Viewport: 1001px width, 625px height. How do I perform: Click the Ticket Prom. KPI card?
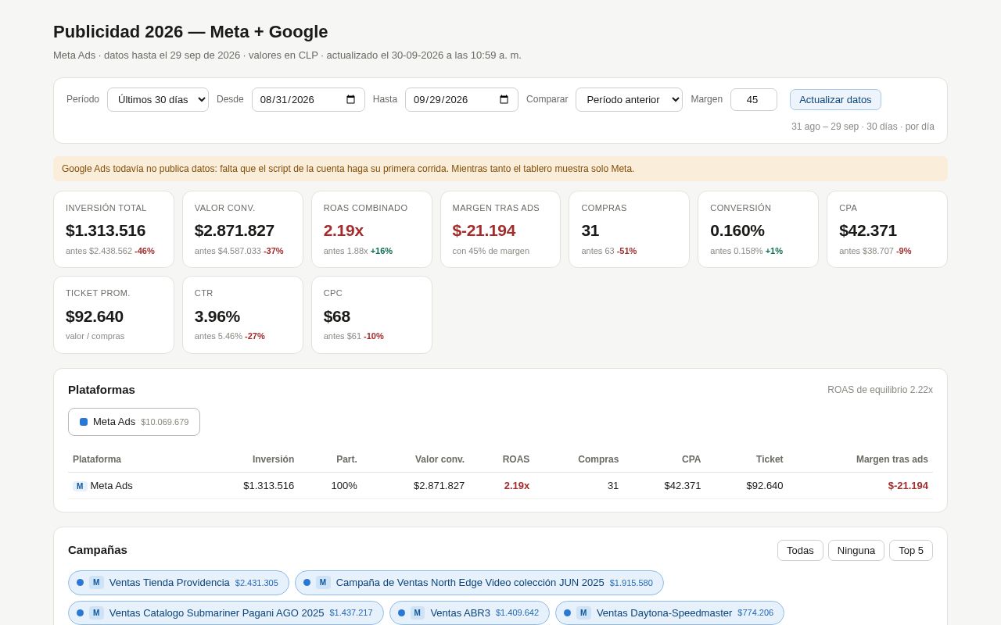tap(113, 315)
